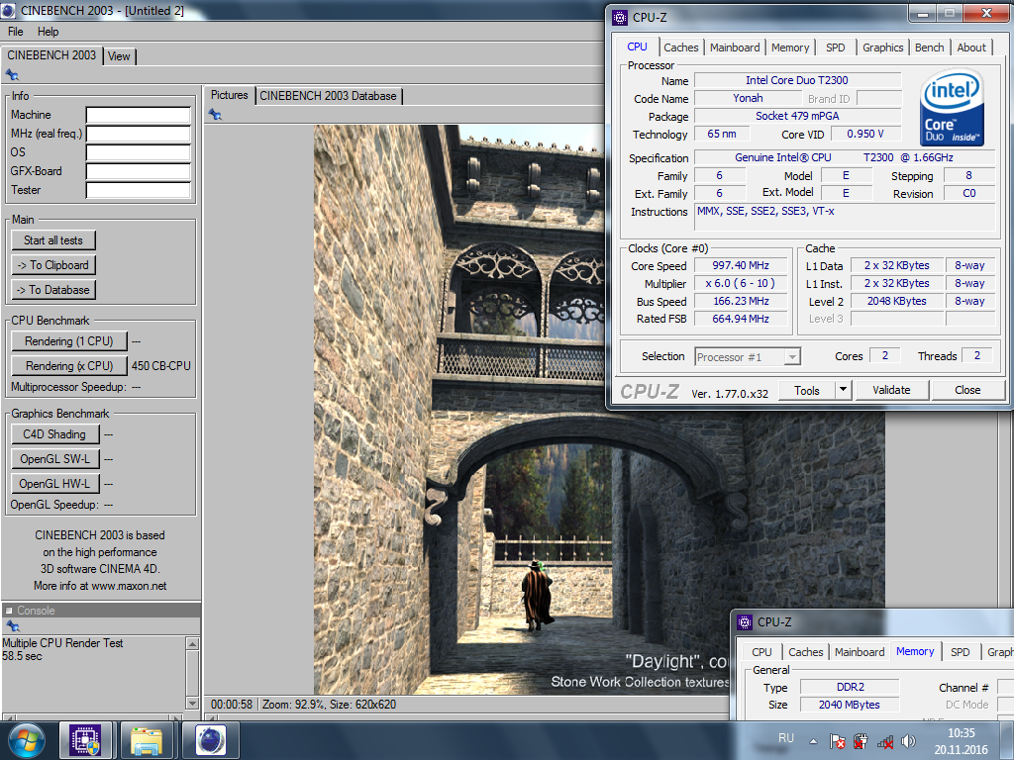Open the Help menu
This screenshot has width=1014, height=760.
(48, 32)
